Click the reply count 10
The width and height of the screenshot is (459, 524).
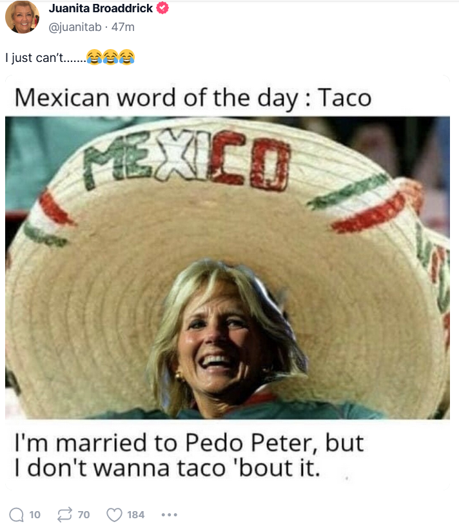tap(35, 515)
